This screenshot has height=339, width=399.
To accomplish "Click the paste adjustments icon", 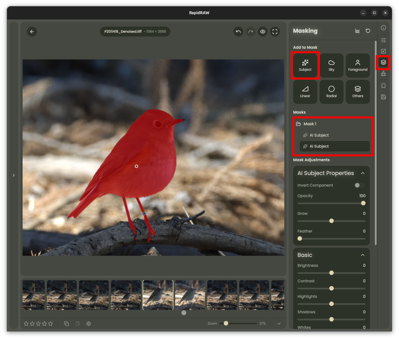I will click(77, 324).
